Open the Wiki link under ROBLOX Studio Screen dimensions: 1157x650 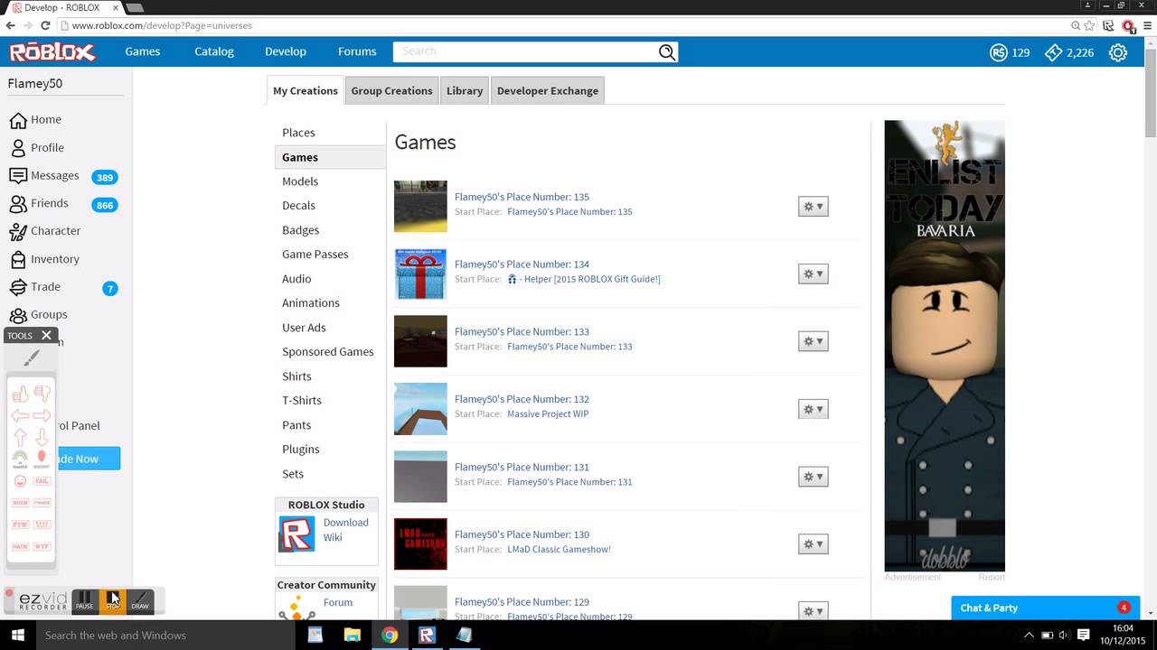pos(333,537)
